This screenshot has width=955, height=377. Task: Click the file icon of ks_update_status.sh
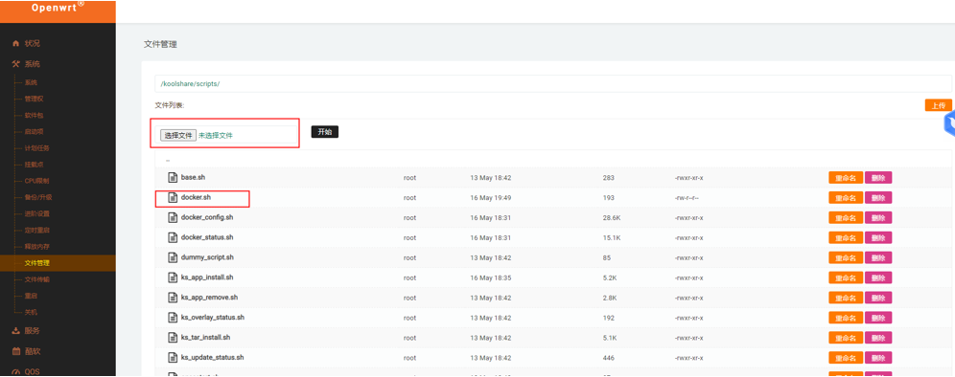[173, 358]
